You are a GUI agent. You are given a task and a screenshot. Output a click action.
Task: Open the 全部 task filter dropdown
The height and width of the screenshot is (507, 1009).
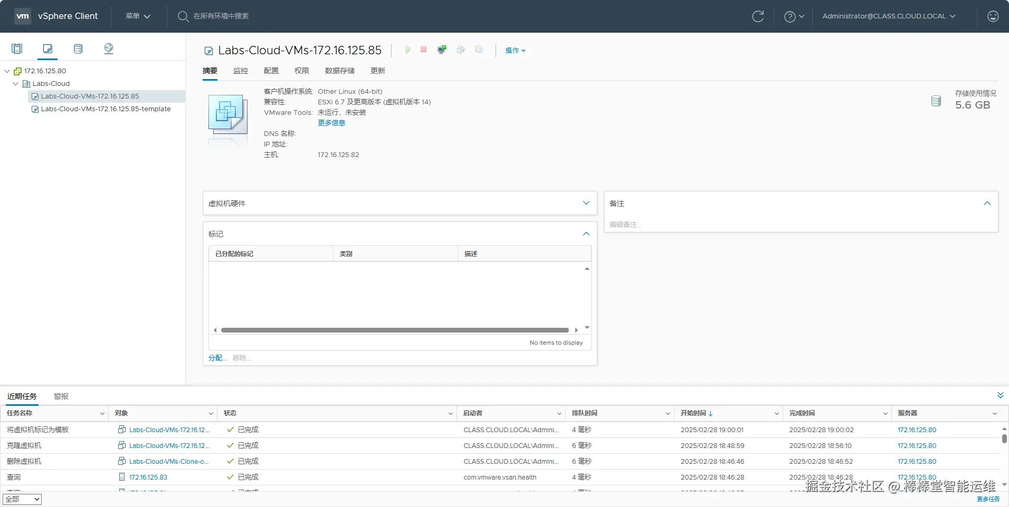point(22,499)
